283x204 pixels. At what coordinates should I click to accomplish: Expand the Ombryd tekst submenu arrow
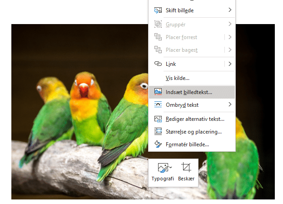(230, 105)
